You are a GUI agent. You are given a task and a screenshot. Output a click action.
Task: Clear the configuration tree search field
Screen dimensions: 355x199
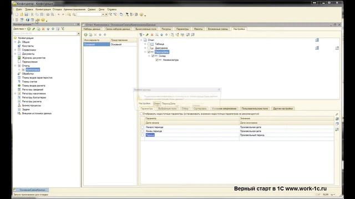[x=79, y=34]
